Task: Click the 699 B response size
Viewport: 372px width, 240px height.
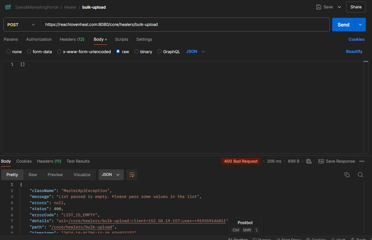Action: [294, 161]
